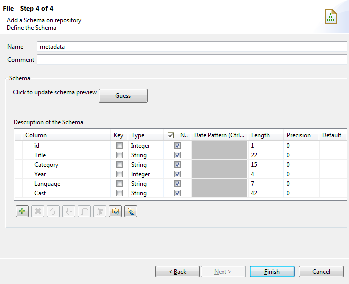
Task: Toggle the Nullable header select-all checkbox
Action: click(x=171, y=135)
